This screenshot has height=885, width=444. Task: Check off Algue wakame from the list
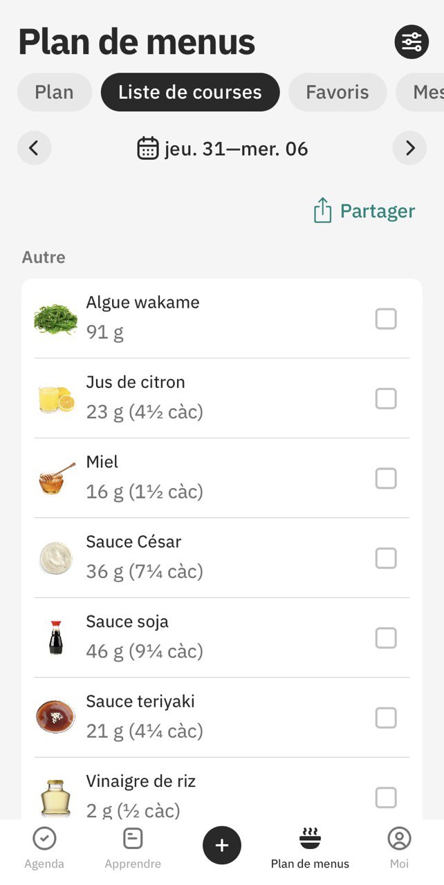[x=385, y=318]
